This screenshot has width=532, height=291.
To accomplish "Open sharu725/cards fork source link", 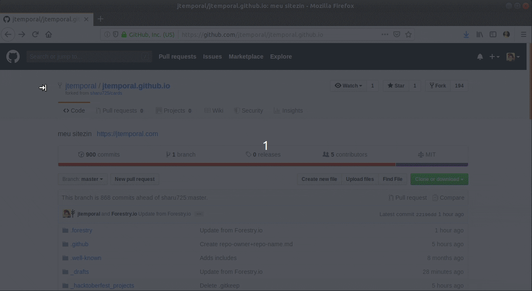I will pyautogui.click(x=106, y=93).
